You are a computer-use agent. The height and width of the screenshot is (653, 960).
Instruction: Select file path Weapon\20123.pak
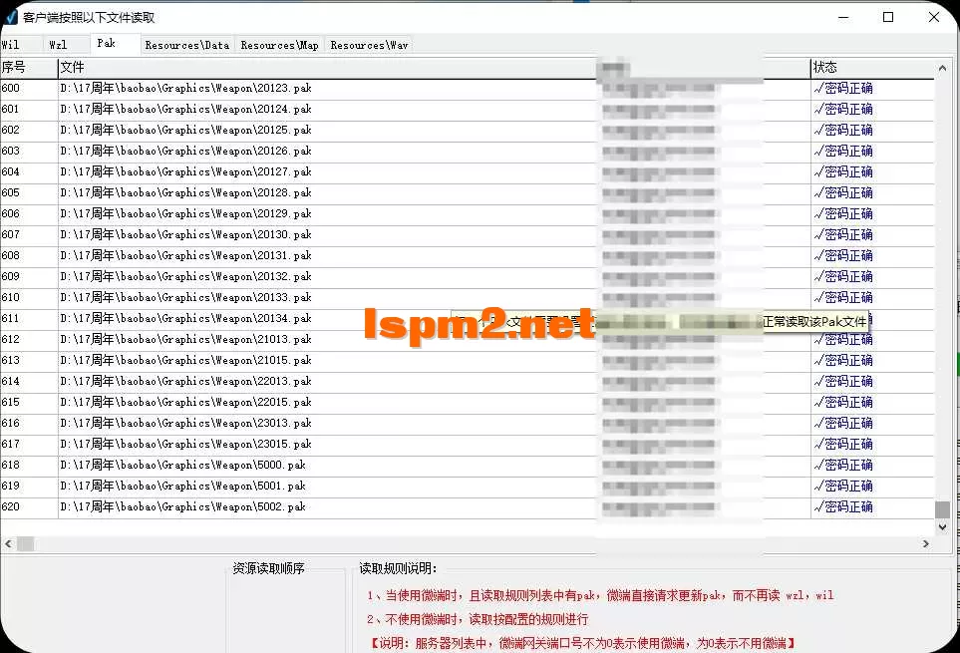click(186, 88)
